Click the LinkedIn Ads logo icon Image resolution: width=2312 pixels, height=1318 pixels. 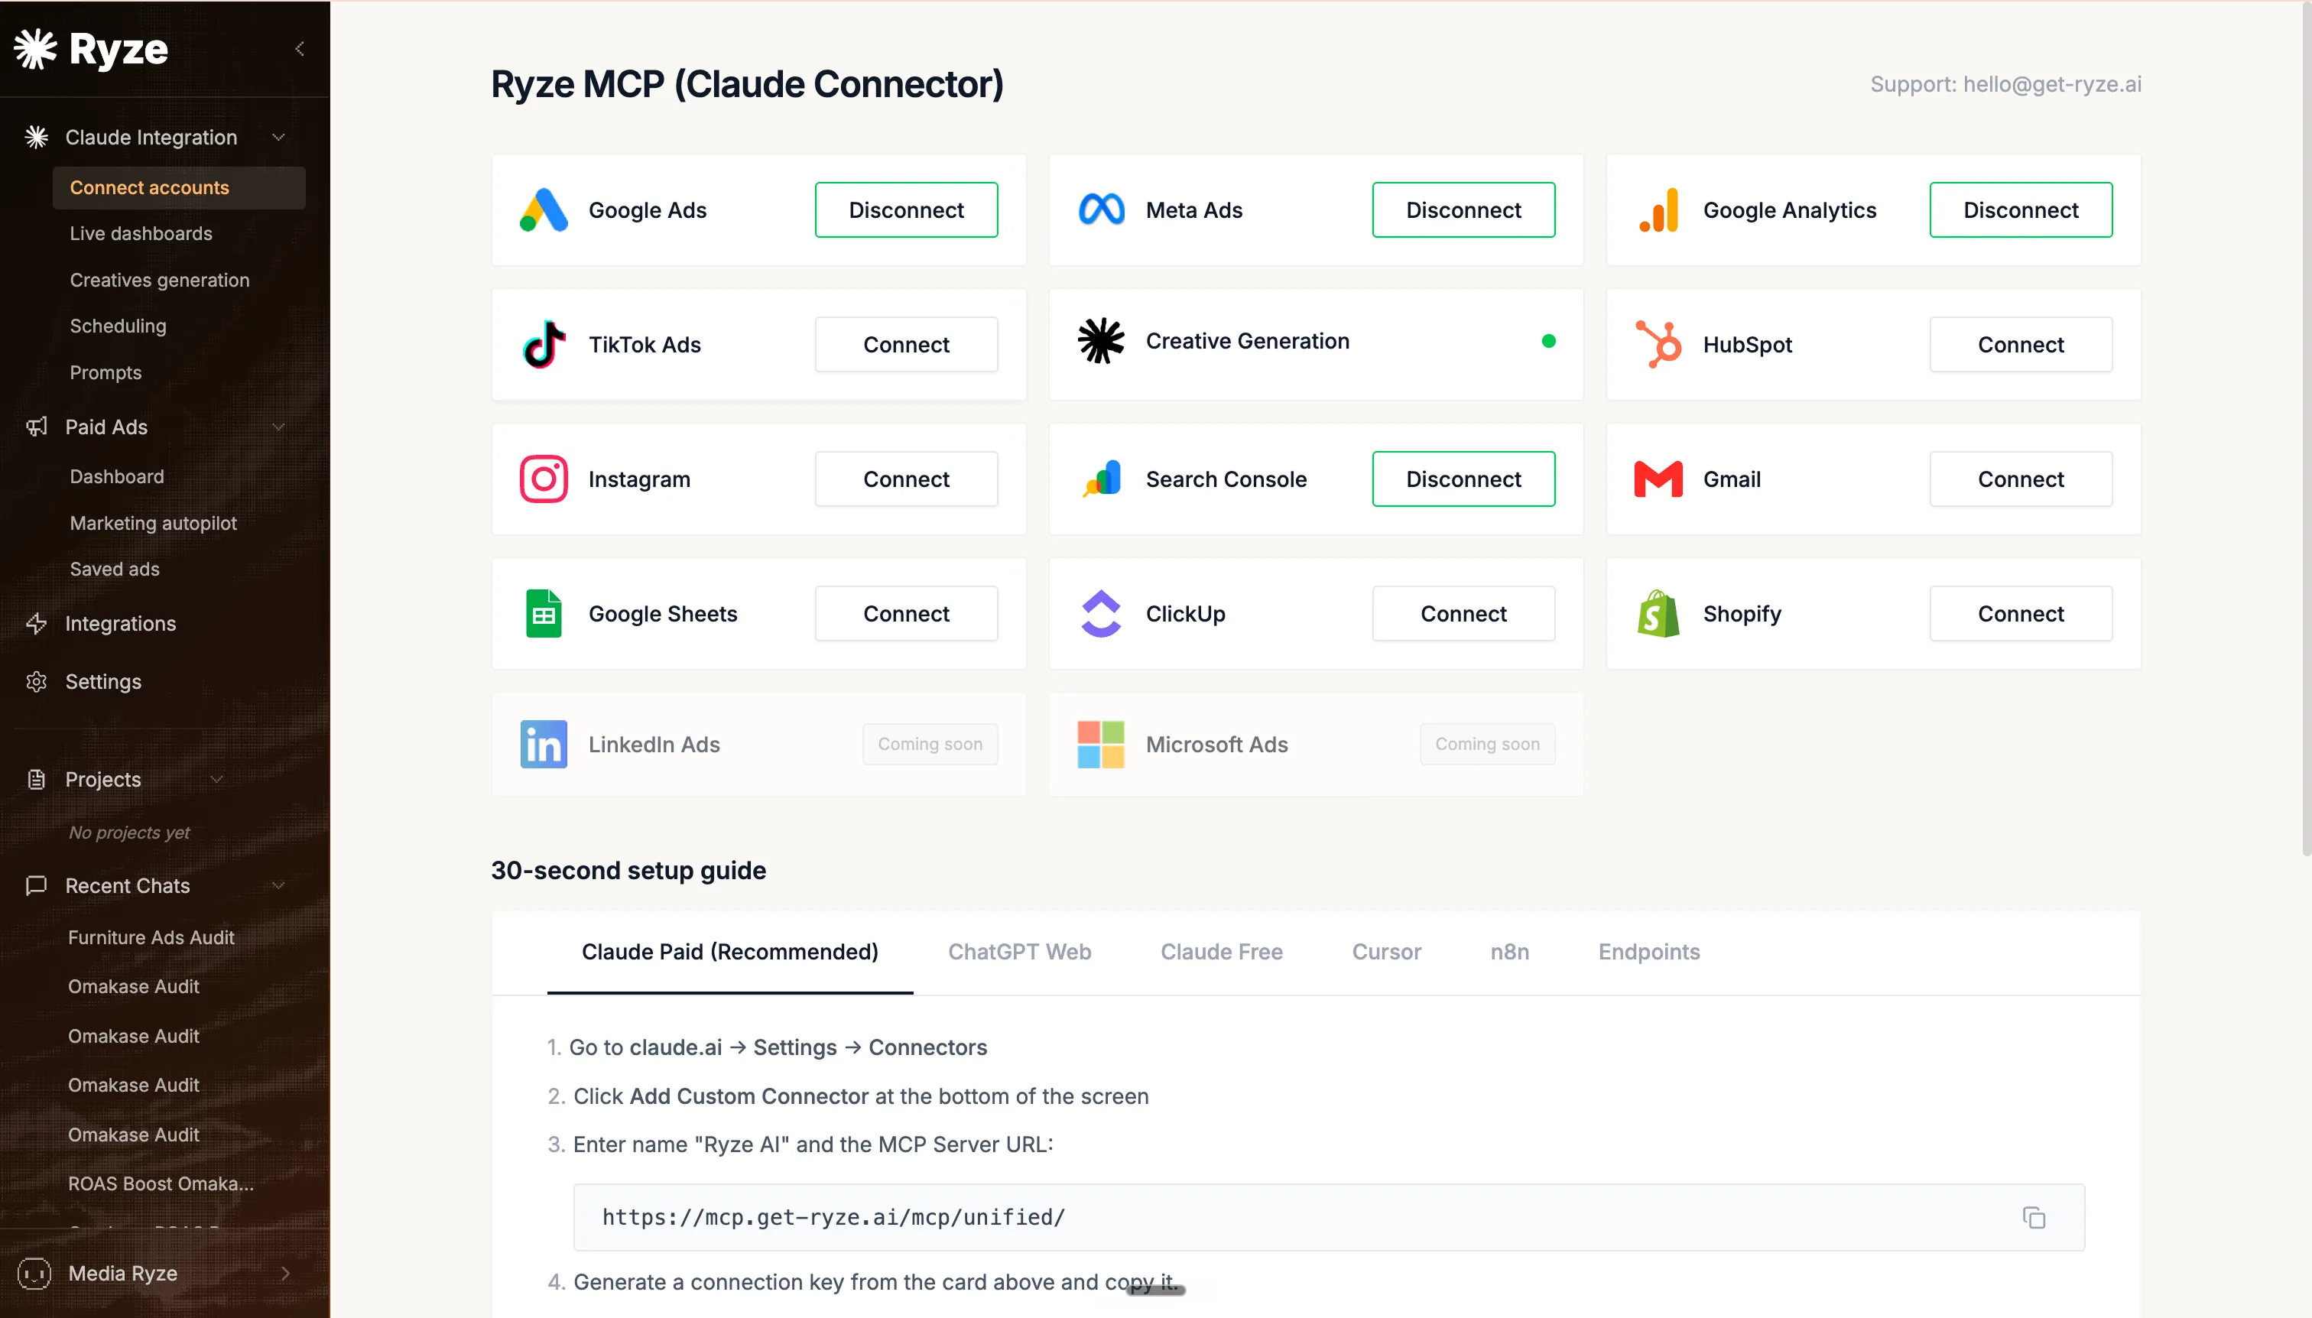coord(543,744)
